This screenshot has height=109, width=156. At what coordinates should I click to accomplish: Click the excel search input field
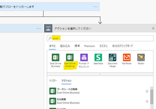[100, 38]
